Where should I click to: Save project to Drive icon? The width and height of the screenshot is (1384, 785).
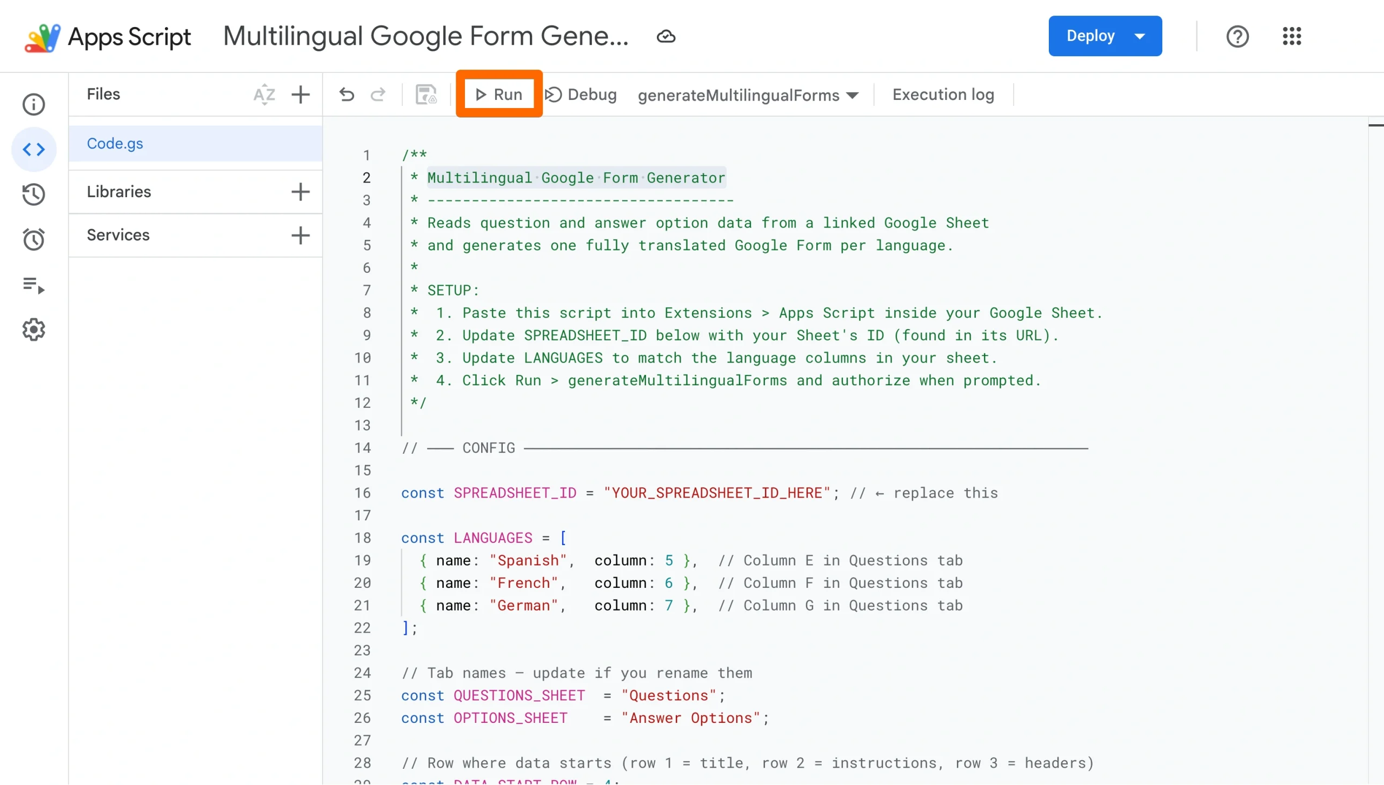tap(426, 95)
